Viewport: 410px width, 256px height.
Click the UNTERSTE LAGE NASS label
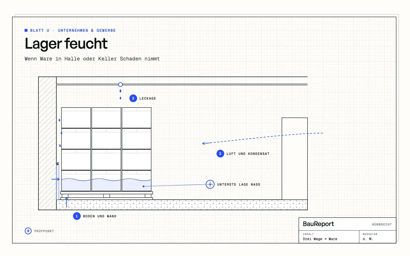(239, 185)
